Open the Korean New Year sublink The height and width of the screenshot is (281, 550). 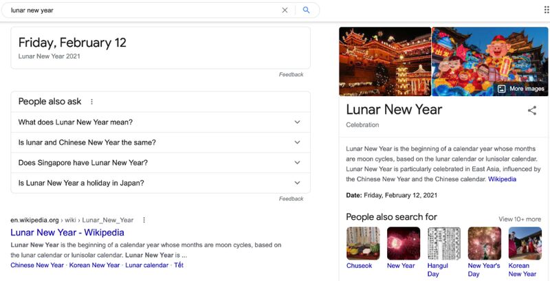click(x=94, y=265)
